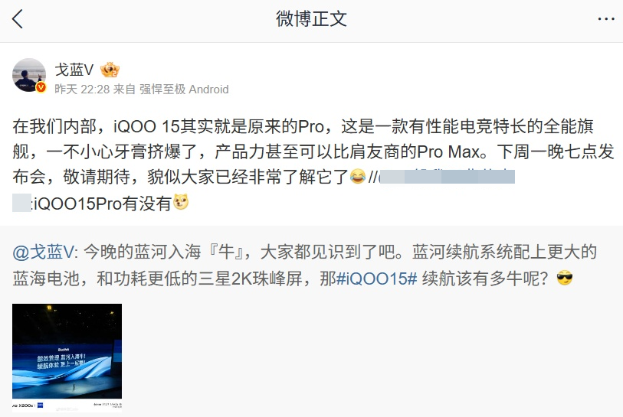Tap the doge emoji after iQOO15Pro有没有

pyautogui.click(x=181, y=202)
